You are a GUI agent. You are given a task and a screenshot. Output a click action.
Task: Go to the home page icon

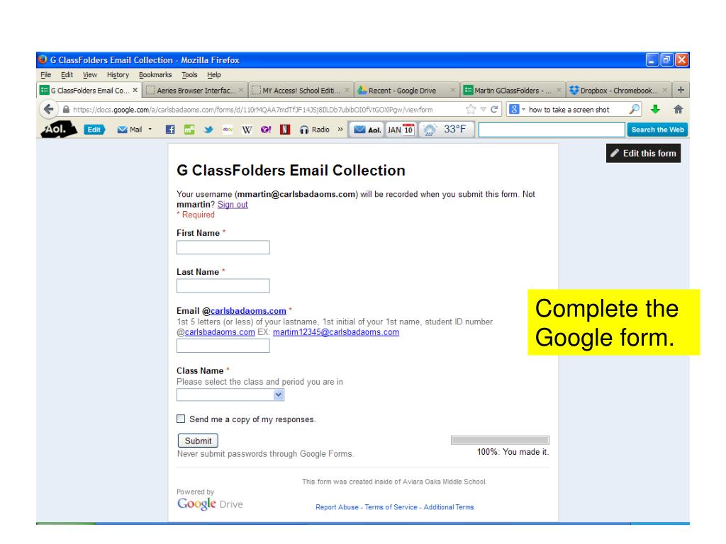click(x=678, y=110)
